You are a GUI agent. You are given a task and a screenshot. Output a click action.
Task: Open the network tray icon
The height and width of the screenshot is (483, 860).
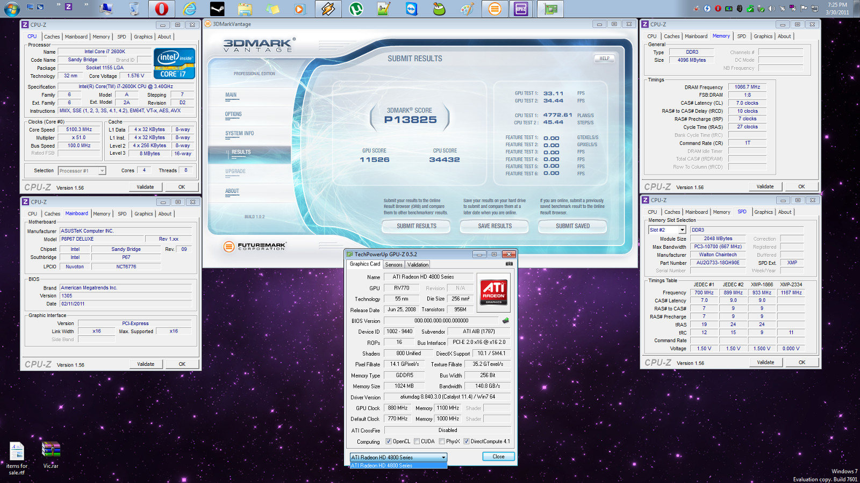point(815,9)
